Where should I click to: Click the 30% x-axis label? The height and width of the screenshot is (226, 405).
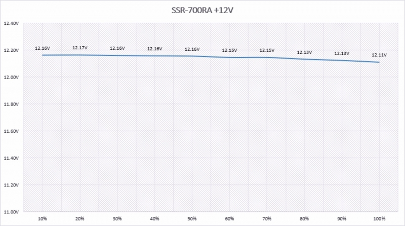pos(117,219)
